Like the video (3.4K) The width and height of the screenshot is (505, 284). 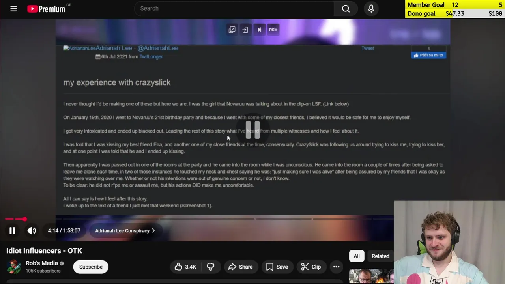tap(185, 267)
